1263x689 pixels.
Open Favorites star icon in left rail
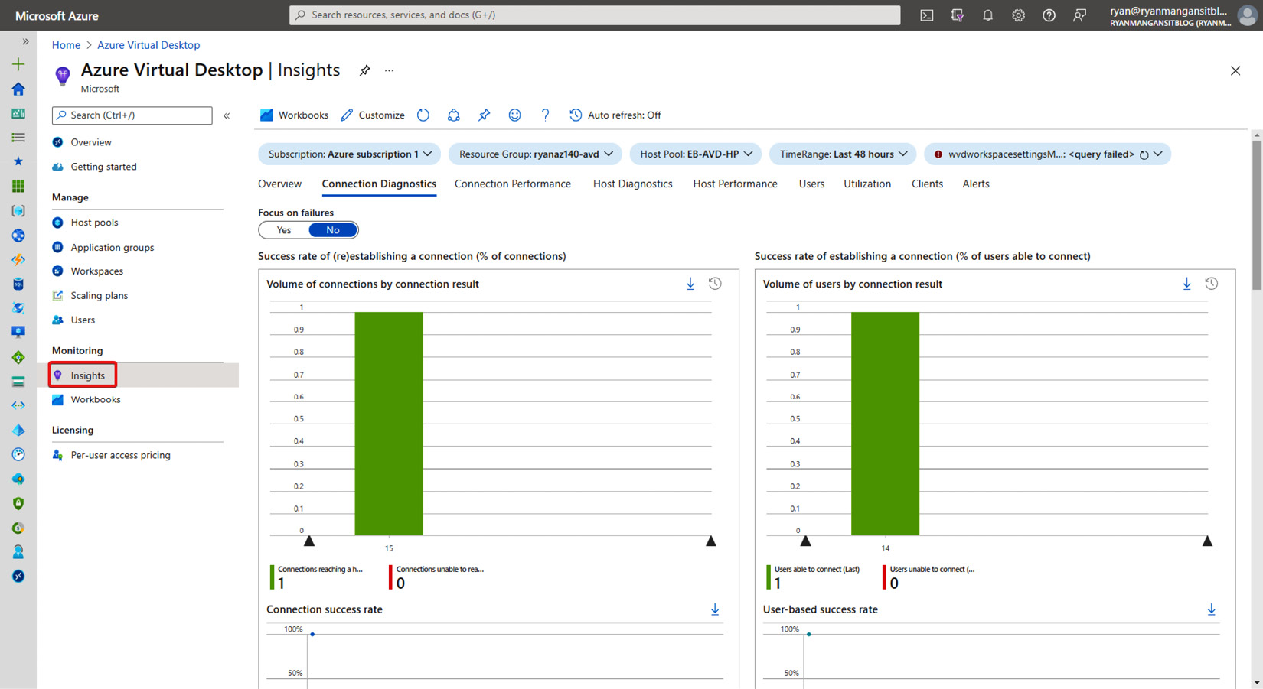click(x=18, y=161)
